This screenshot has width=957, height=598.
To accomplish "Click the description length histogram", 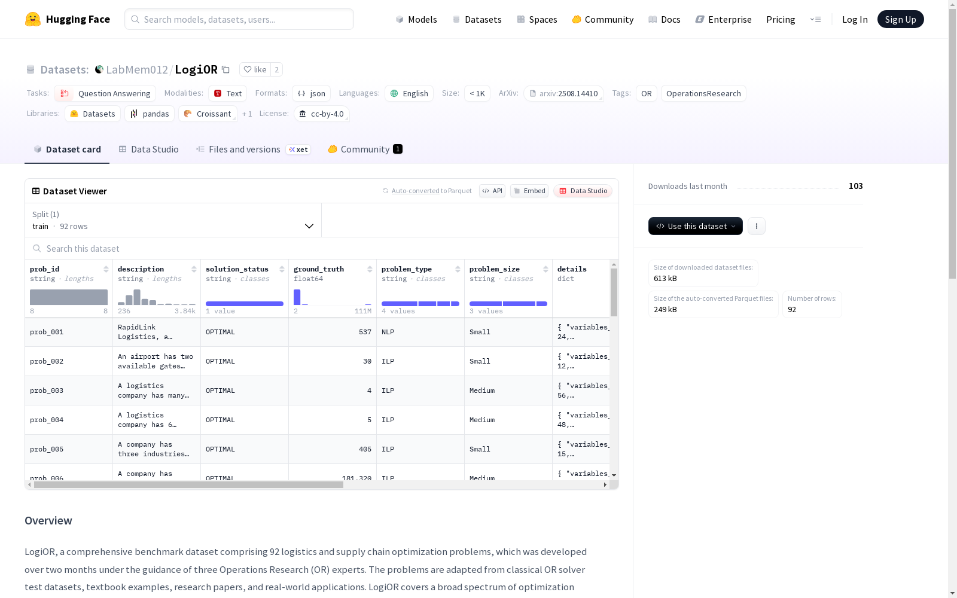I will click(157, 297).
